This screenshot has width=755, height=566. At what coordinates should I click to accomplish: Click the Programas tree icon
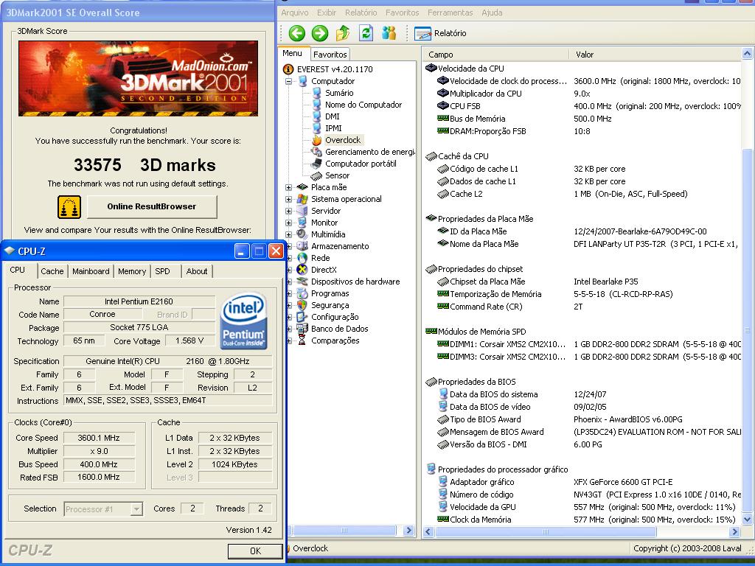(x=302, y=293)
